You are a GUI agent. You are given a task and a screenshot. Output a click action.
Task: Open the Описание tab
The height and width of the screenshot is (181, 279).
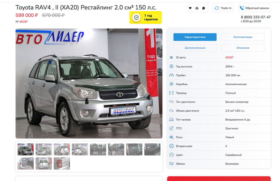[243, 48]
